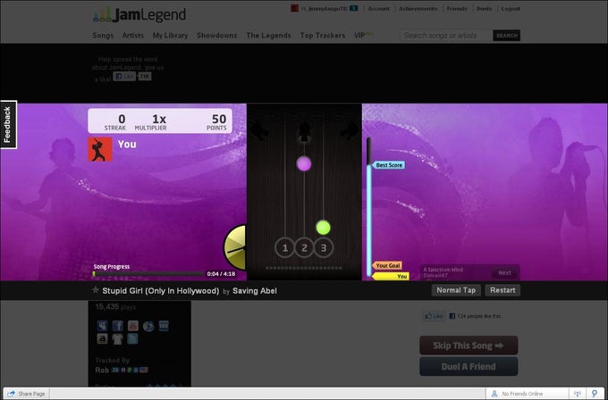The height and width of the screenshot is (400, 608).
Task: Open the Top Trackers page
Action: click(323, 35)
